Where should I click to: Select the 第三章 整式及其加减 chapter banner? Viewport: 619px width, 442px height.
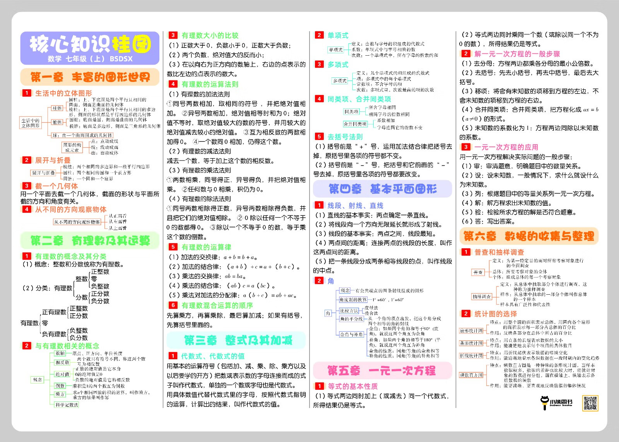tap(236, 340)
